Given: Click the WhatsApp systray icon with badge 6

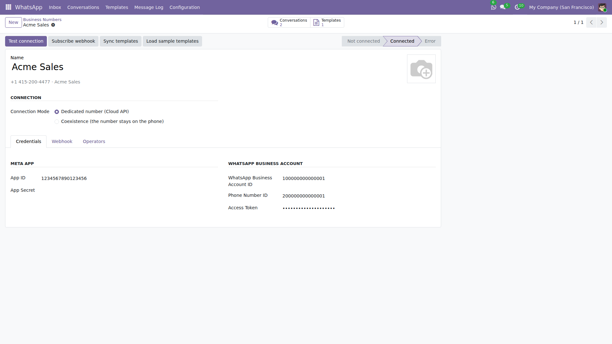Looking at the screenshot, I should 493,7.
